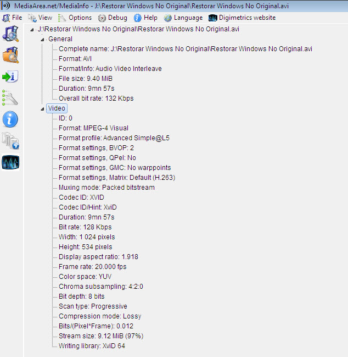Select General 'Duration: 9mn 57s' row

coord(86,89)
